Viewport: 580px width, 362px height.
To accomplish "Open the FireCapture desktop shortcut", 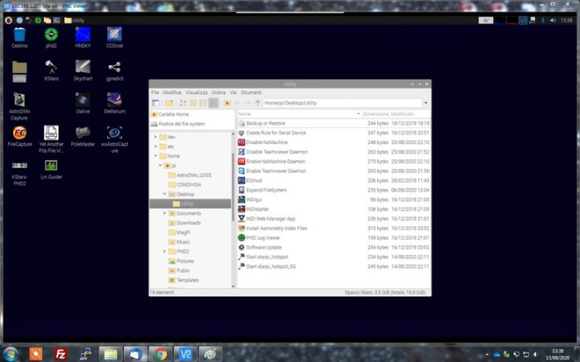I will (19, 133).
